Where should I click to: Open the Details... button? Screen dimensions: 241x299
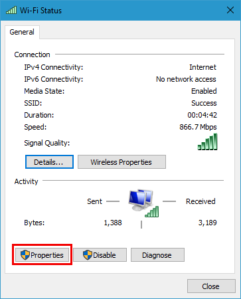pyautogui.click(x=49, y=162)
